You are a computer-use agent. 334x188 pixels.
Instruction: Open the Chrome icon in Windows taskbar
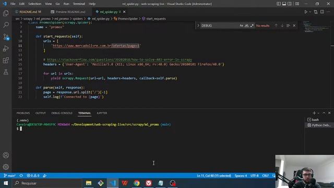(137, 183)
